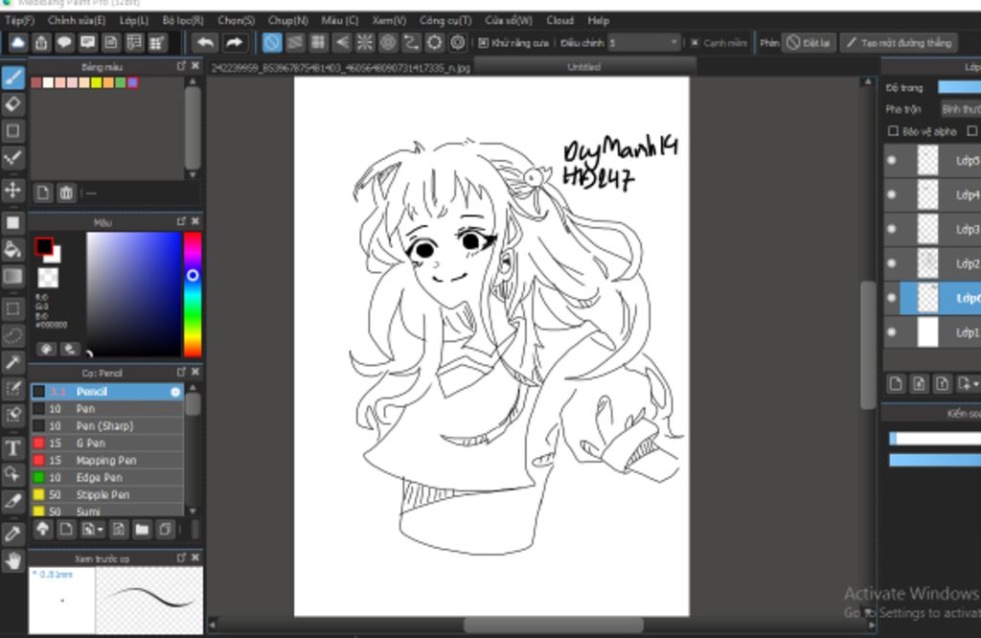The image size is (981, 638).
Task: Select the Mapping Pen brush
Action: [x=107, y=461]
